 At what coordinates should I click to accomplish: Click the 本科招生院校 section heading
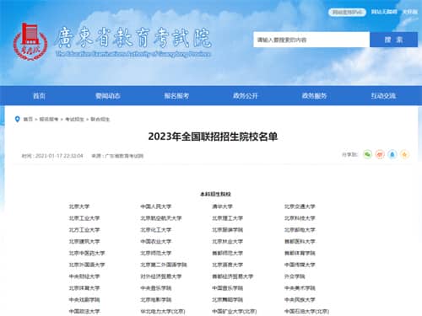coord(215,194)
